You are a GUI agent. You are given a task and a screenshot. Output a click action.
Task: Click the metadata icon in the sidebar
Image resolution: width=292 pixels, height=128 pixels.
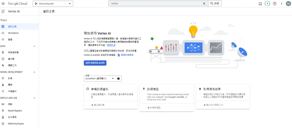click(3, 91)
